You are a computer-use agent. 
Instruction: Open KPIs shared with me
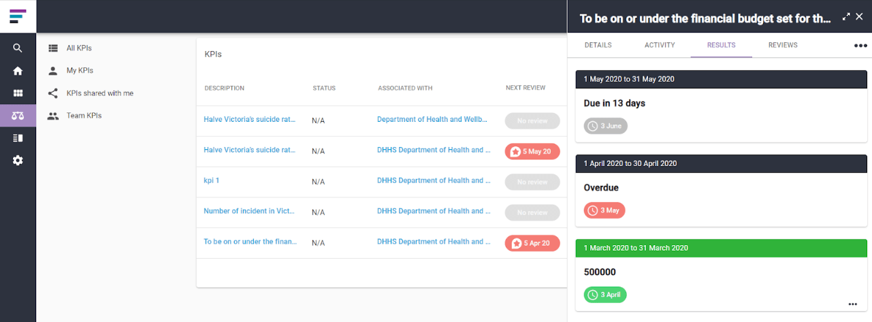pos(100,93)
